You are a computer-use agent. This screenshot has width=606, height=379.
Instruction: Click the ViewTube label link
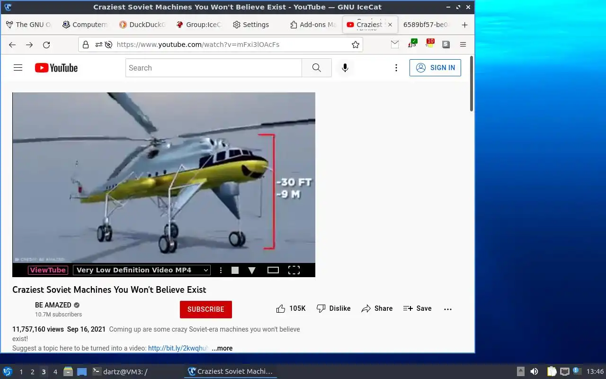(48, 270)
